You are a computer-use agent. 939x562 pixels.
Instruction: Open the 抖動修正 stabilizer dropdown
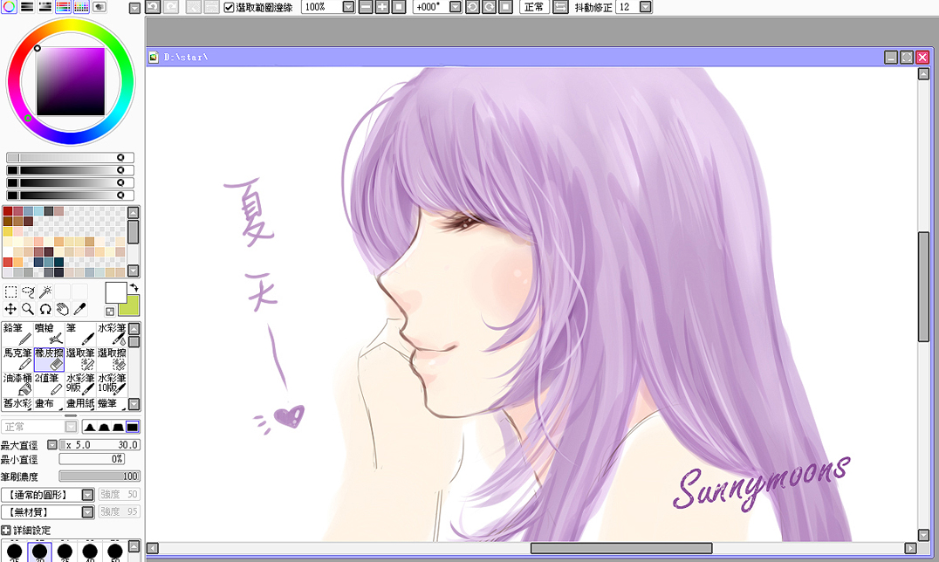(646, 7)
